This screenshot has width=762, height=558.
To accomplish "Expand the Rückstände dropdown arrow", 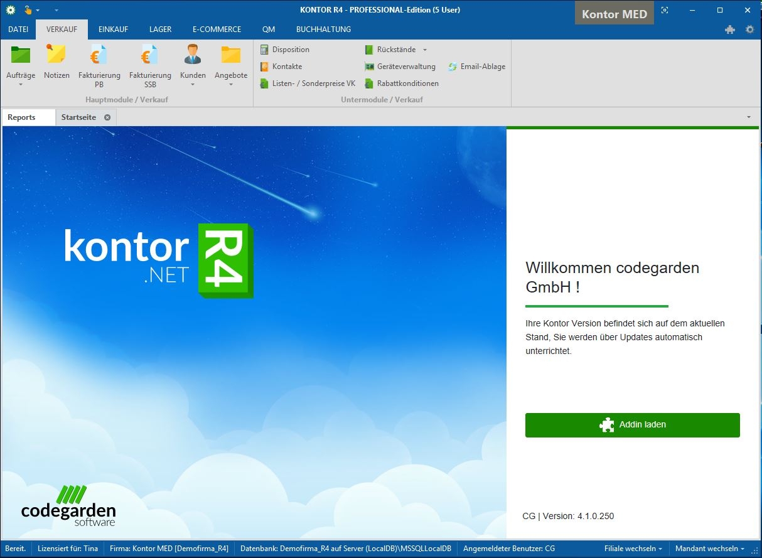I will click(425, 50).
